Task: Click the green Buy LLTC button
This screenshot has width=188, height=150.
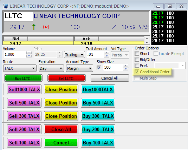Action: (x=24, y=78)
